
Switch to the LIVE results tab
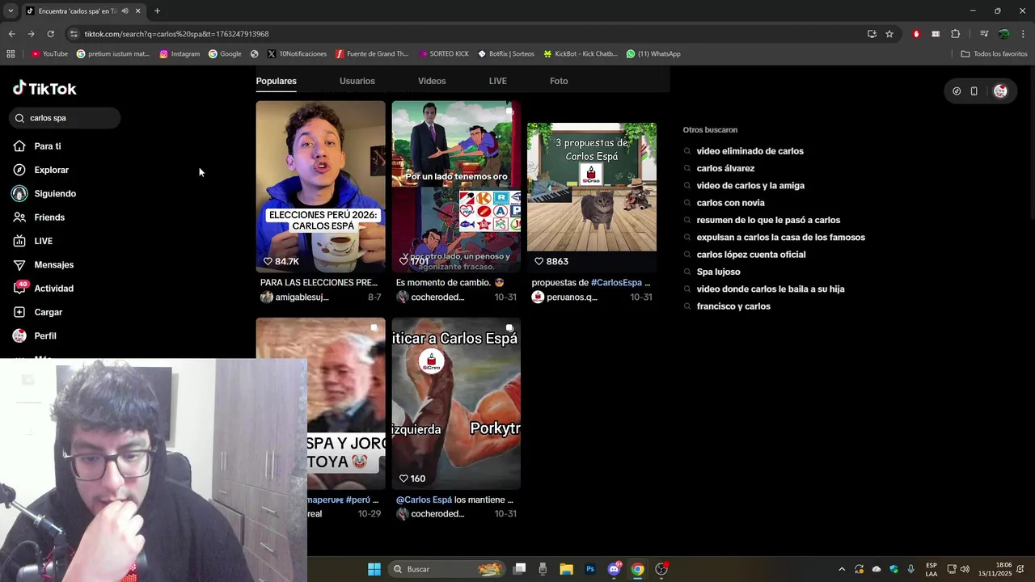[x=498, y=81]
